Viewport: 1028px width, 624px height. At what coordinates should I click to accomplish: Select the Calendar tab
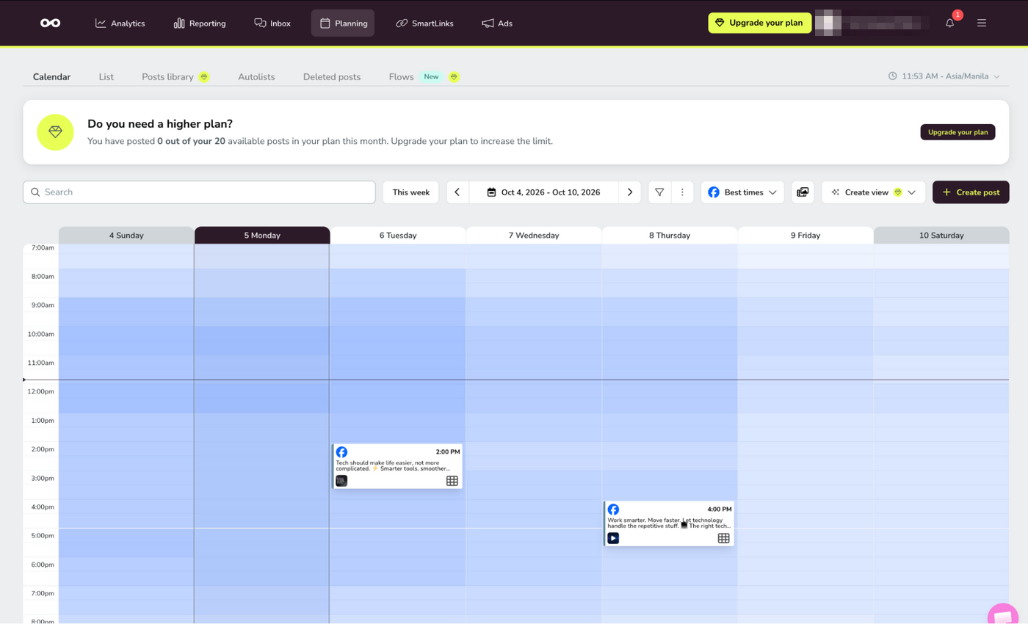[x=51, y=76]
